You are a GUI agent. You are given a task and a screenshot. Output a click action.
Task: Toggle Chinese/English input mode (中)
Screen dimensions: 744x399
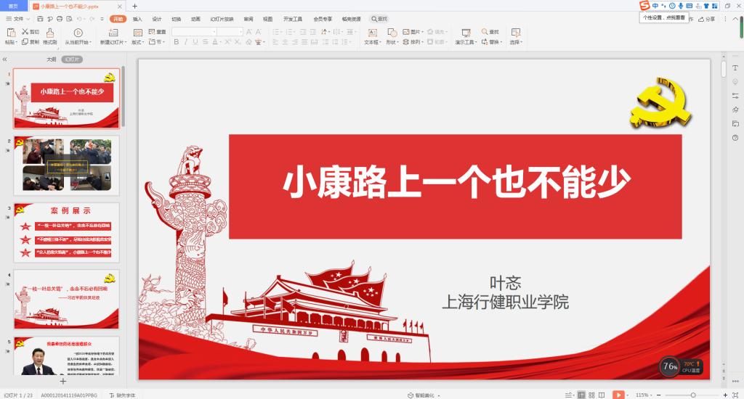tap(655, 6)
